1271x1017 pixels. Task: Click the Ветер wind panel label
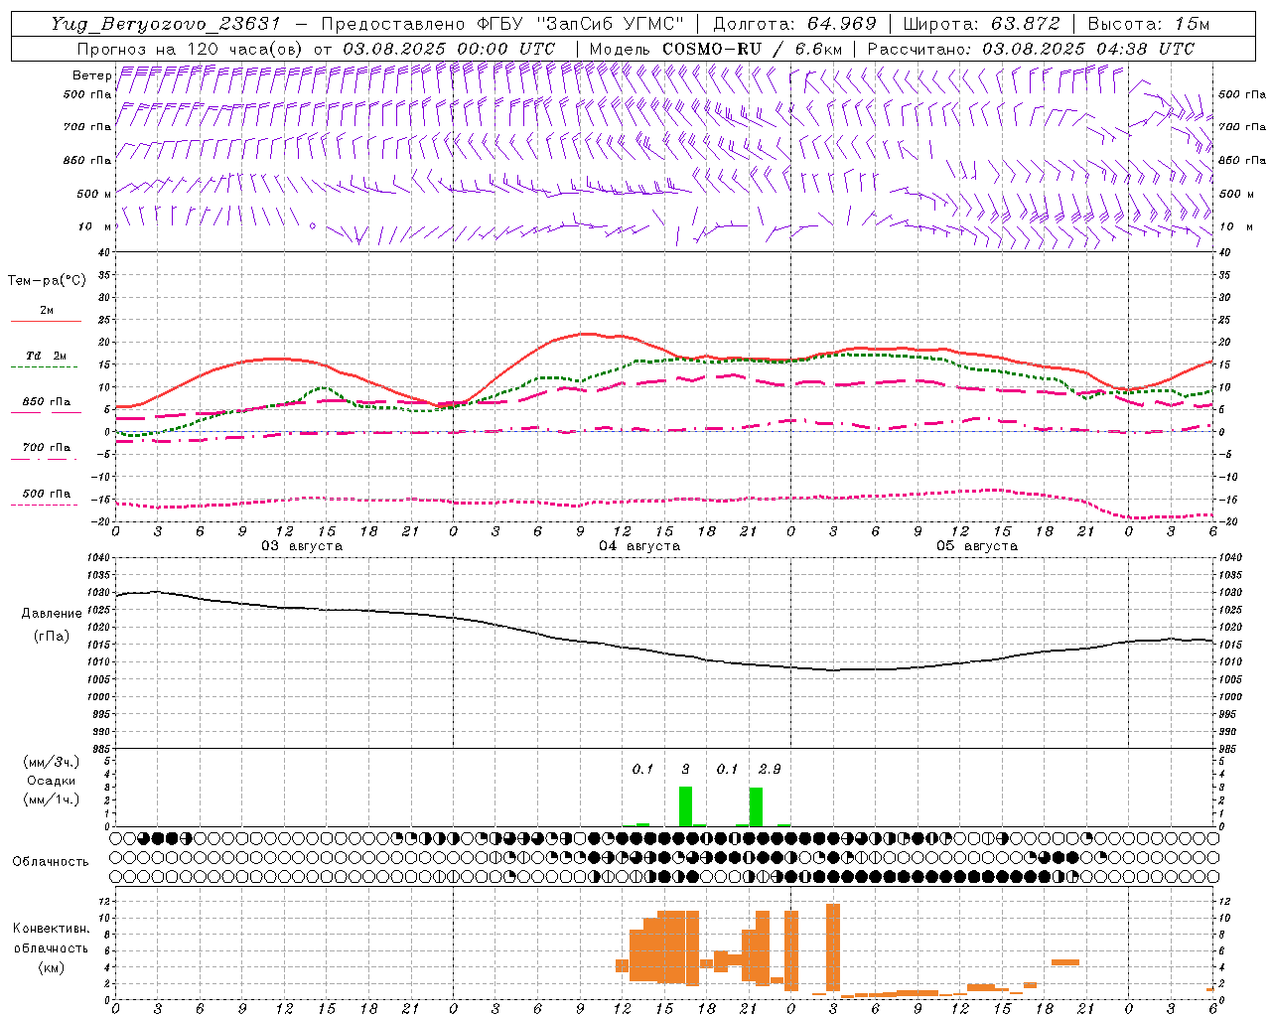91,75
